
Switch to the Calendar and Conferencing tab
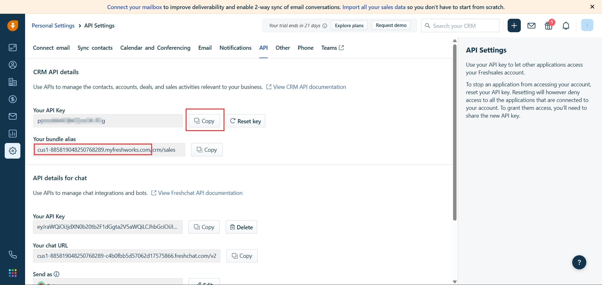coord(155,48)
